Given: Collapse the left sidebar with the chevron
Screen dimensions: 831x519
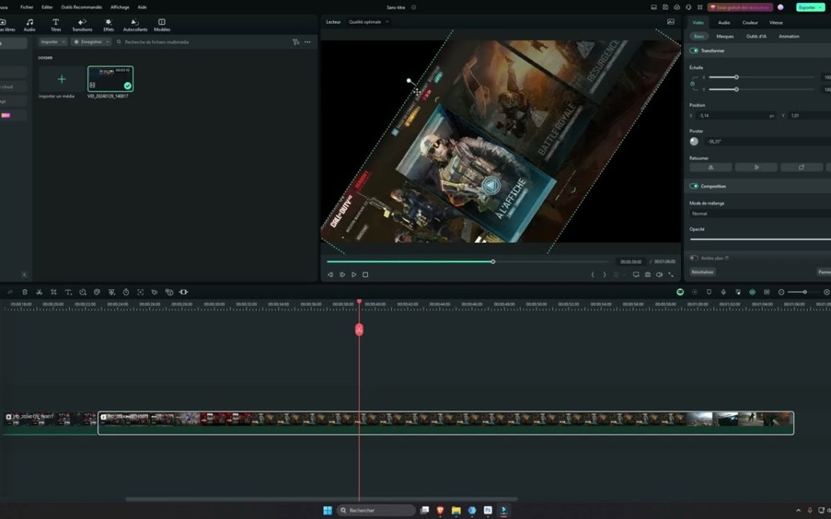Looking at the screenshot, I should click(x=25, y=274).
